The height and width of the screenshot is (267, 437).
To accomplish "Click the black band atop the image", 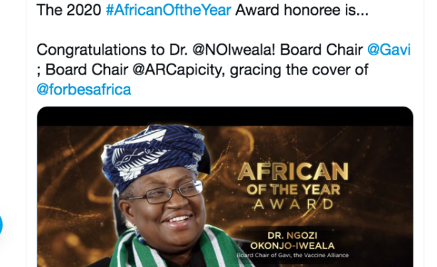I will 225,116.
